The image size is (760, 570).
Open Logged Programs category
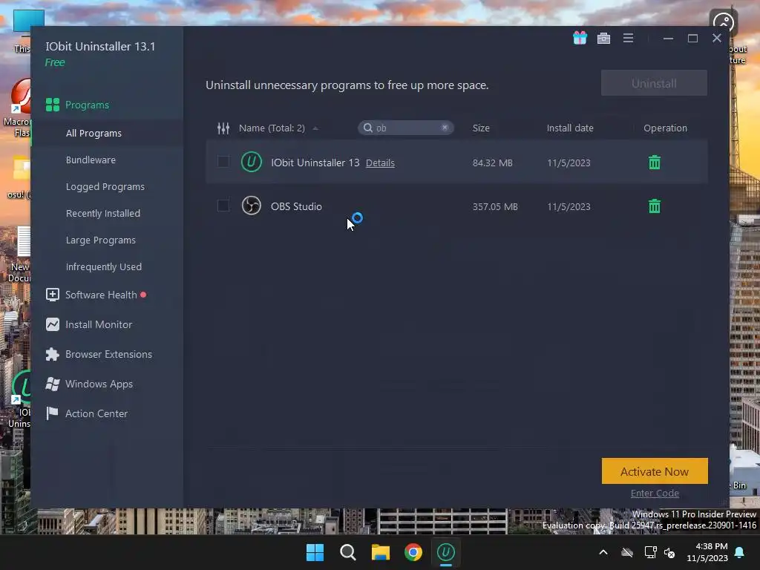tap(105, 186)
